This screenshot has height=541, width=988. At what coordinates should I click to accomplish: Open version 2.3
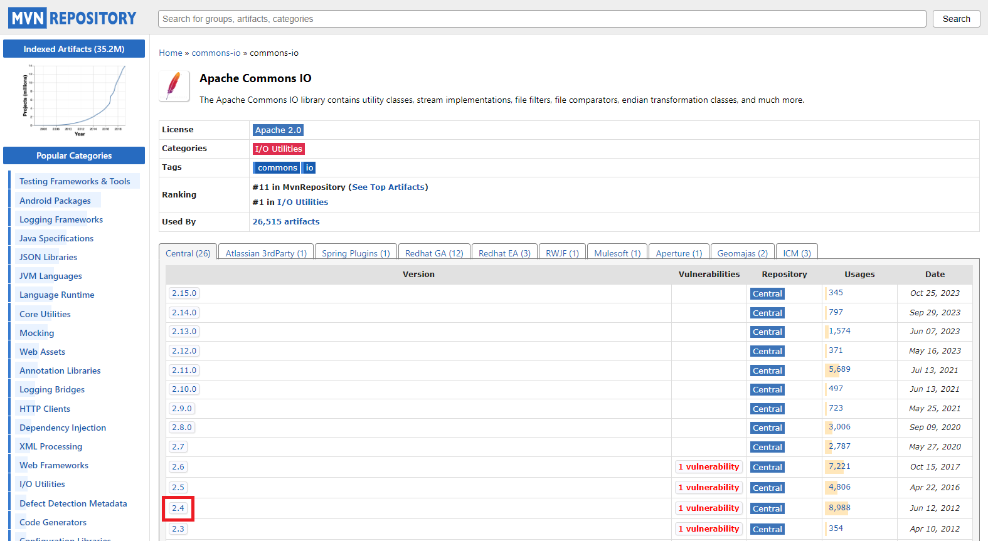(178, 529)
